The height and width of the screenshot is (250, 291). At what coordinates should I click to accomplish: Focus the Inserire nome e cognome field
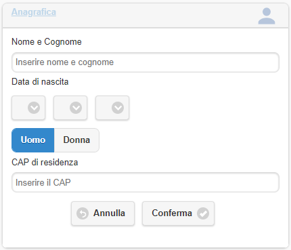click(145, 62)
